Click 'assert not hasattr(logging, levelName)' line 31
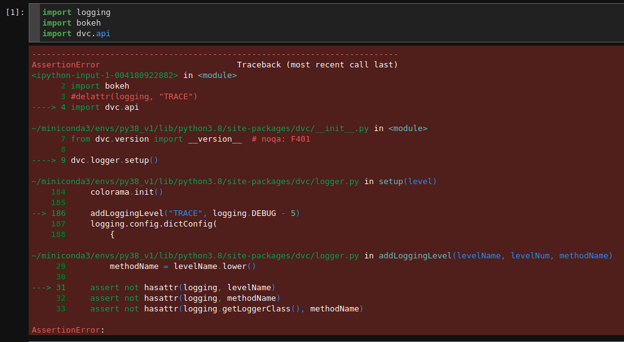The image size is (624, 342). pyautogui.click(x=183, y=288)
